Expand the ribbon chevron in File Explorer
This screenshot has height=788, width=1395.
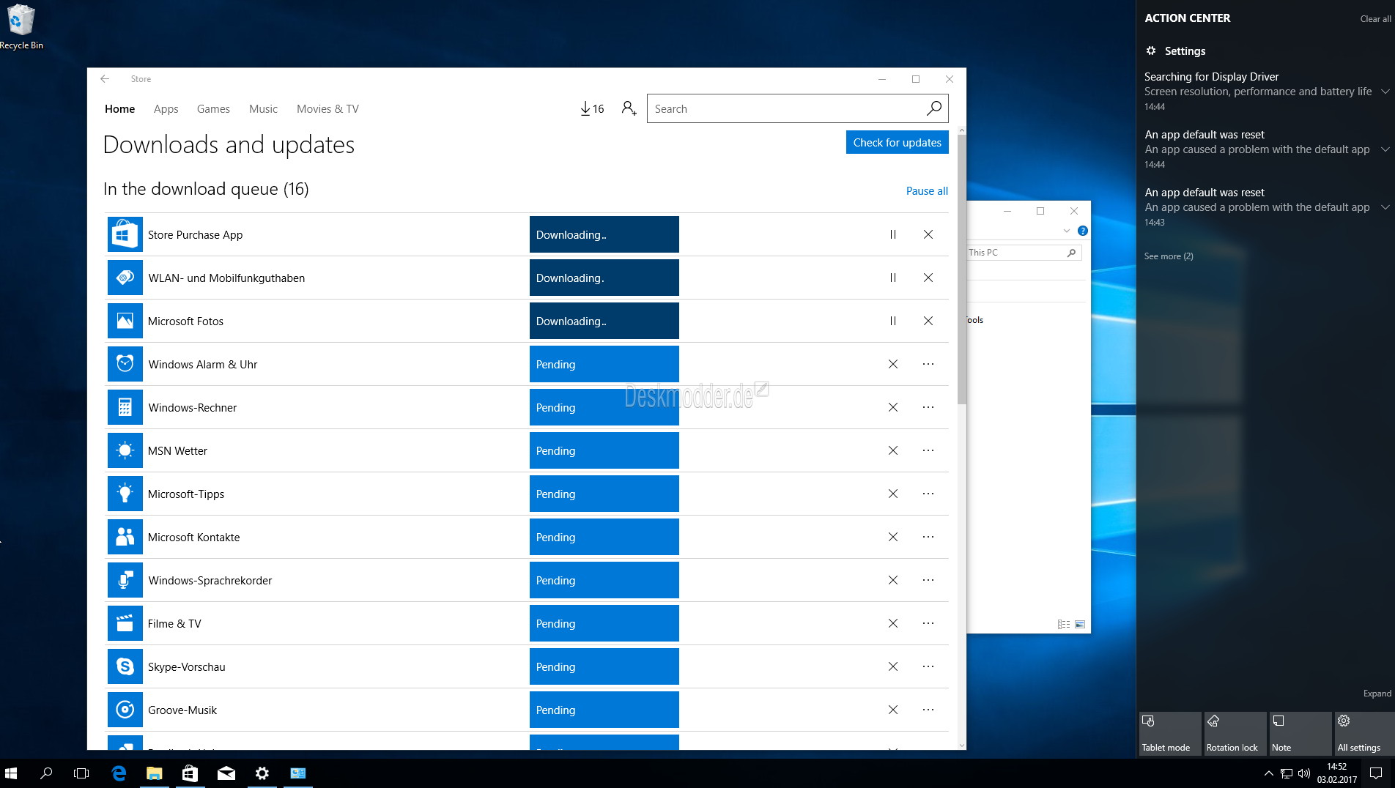(x=1066, y=231)
